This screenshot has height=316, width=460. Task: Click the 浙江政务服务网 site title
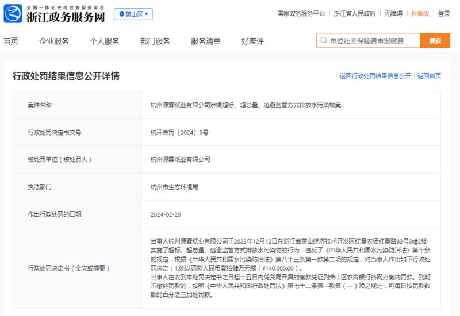click(x=66, y=17)
